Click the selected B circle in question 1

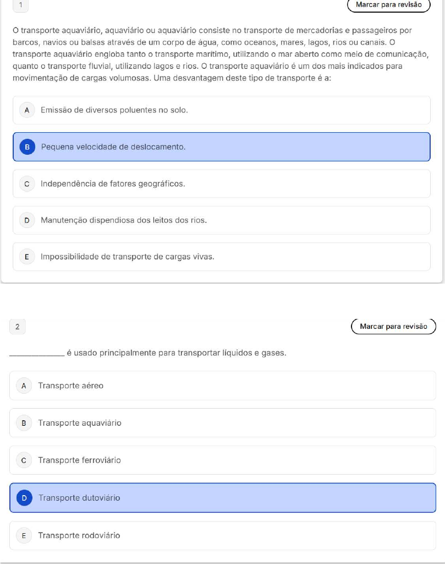28,147
